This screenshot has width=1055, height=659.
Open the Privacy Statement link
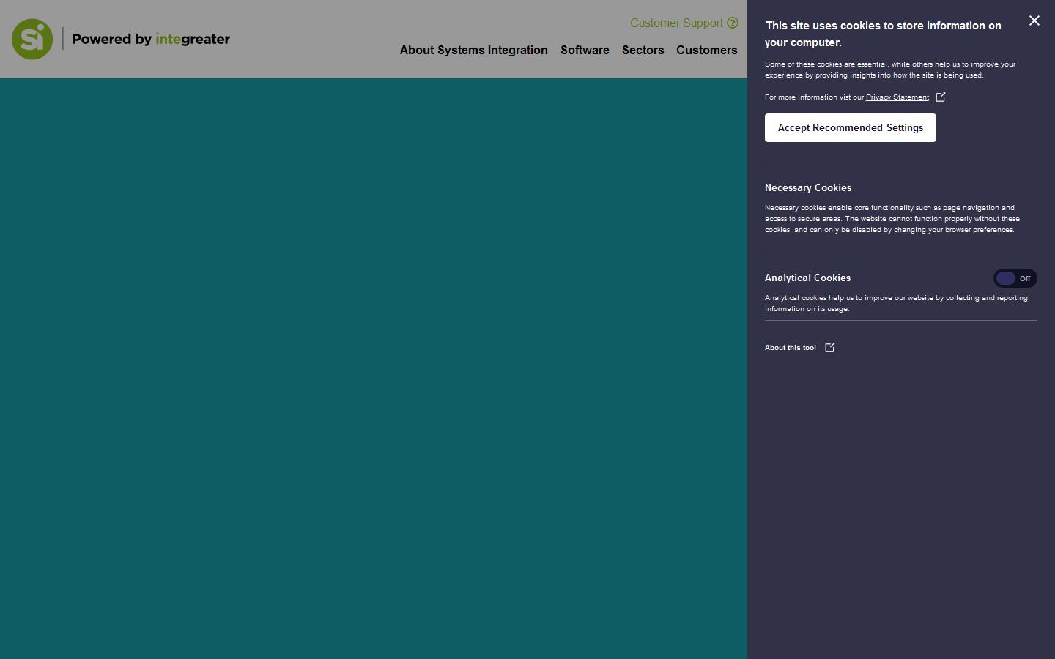coord(897,97)
